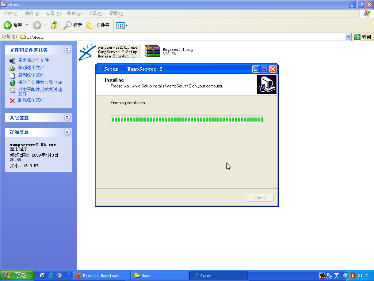Click the Setup title bar WampServer icon

click(x=100, y=69)
